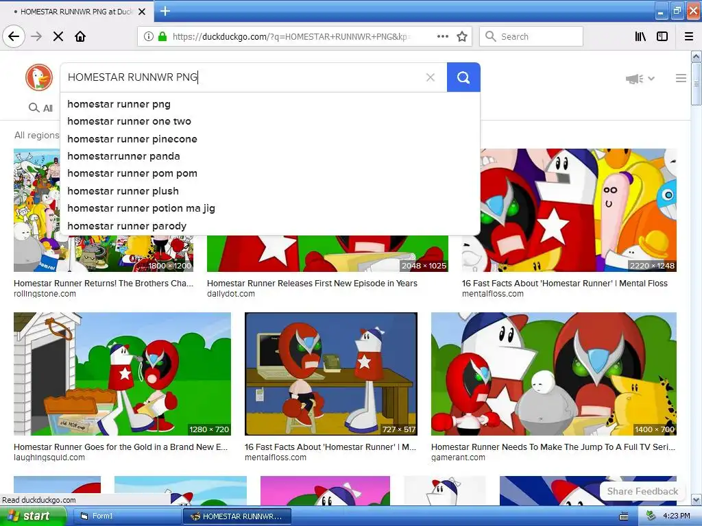This screenshot has height=526, width=702.
Task: Show site information icon in address bar
Action: pyautogui.click(x=148, y=36)
